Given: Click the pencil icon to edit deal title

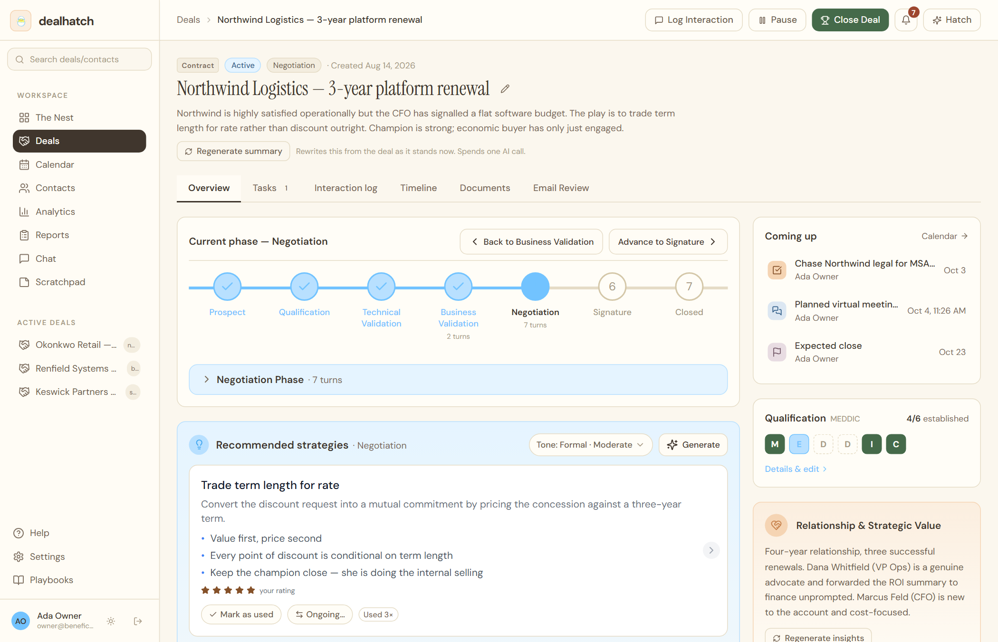Looking at the screenshot, I should pos(505,89).
